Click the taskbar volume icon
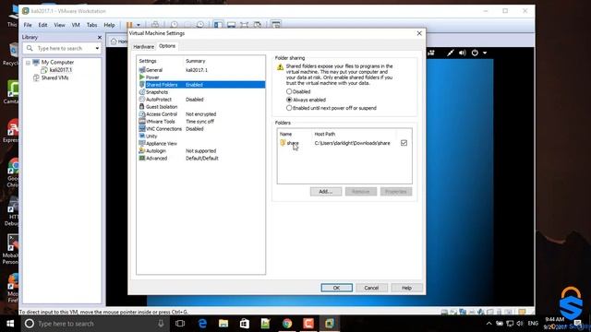 (x=520, y=324)
